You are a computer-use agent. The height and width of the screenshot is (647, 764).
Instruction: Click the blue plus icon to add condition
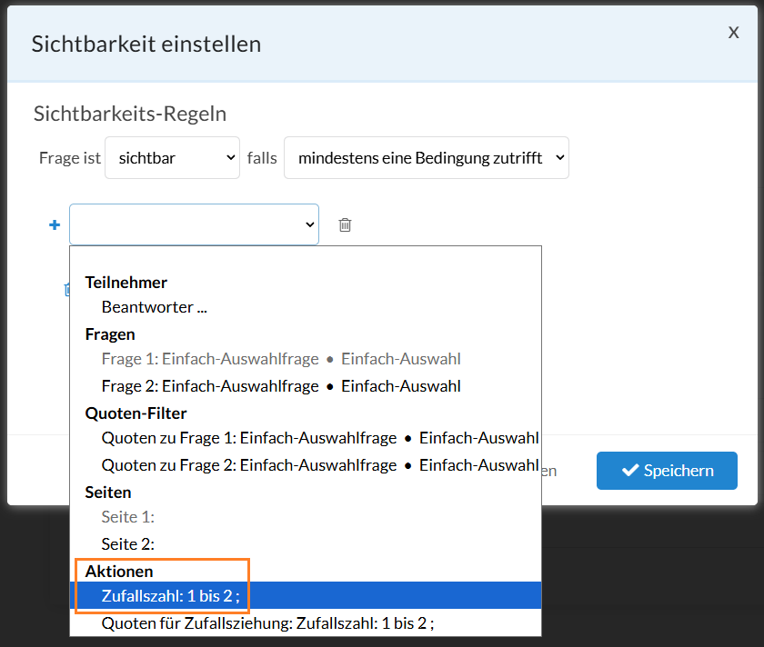[55, 225]
